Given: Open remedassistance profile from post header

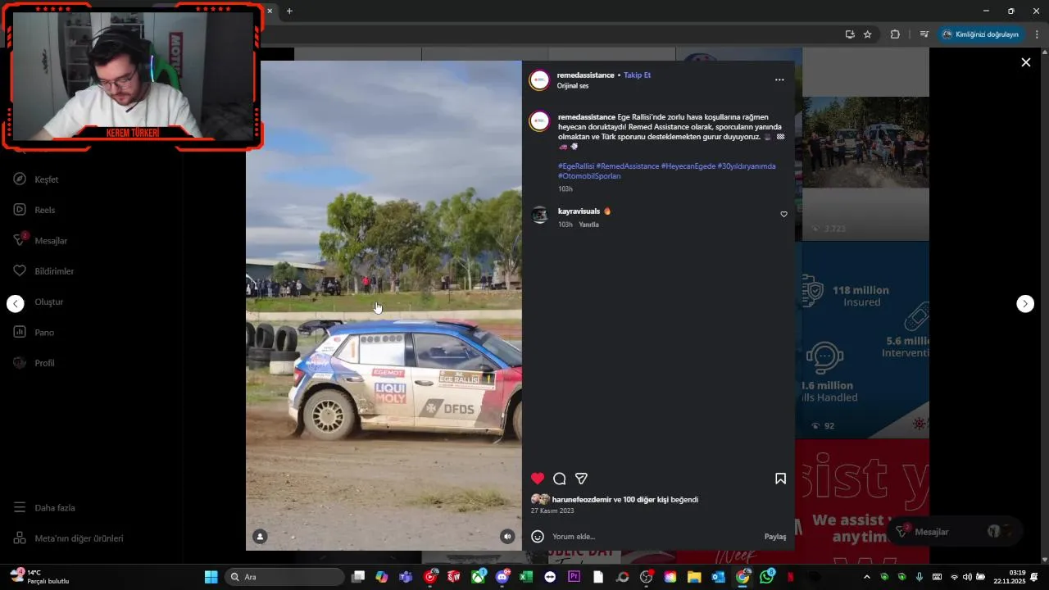Looking at the screenshot, I should 585,75.
